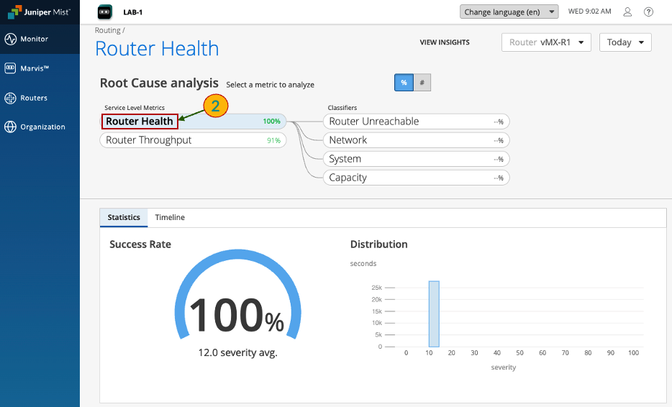This screenshot has width=672, height=407.
Task: Open the Today time range dropdown
Action: (x=625, y=42)
